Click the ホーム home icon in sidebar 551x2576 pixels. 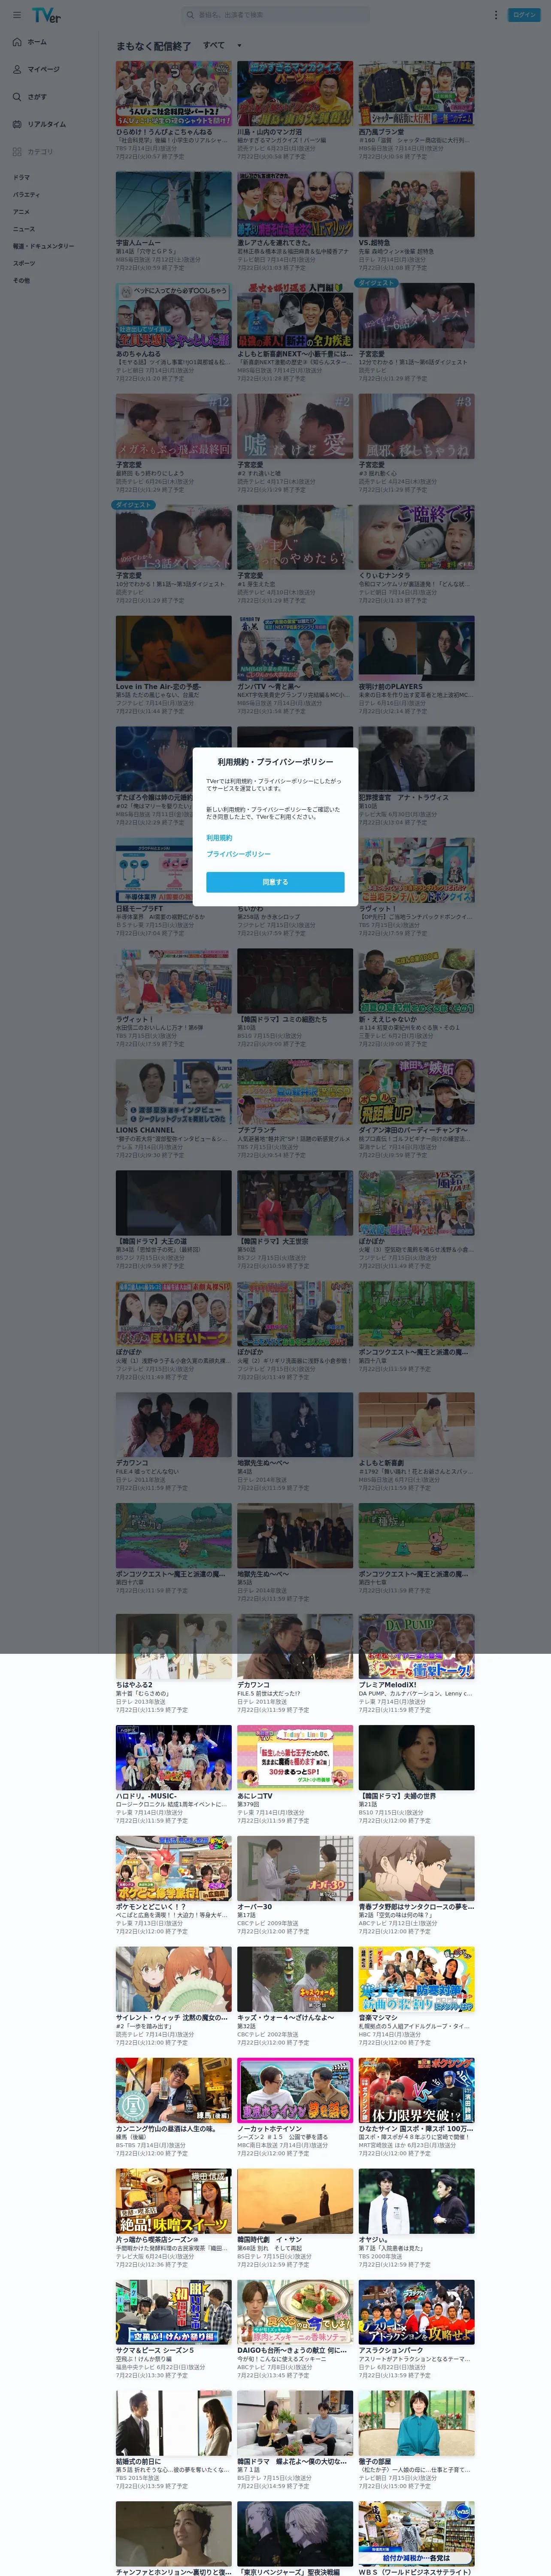pos(17,42)
